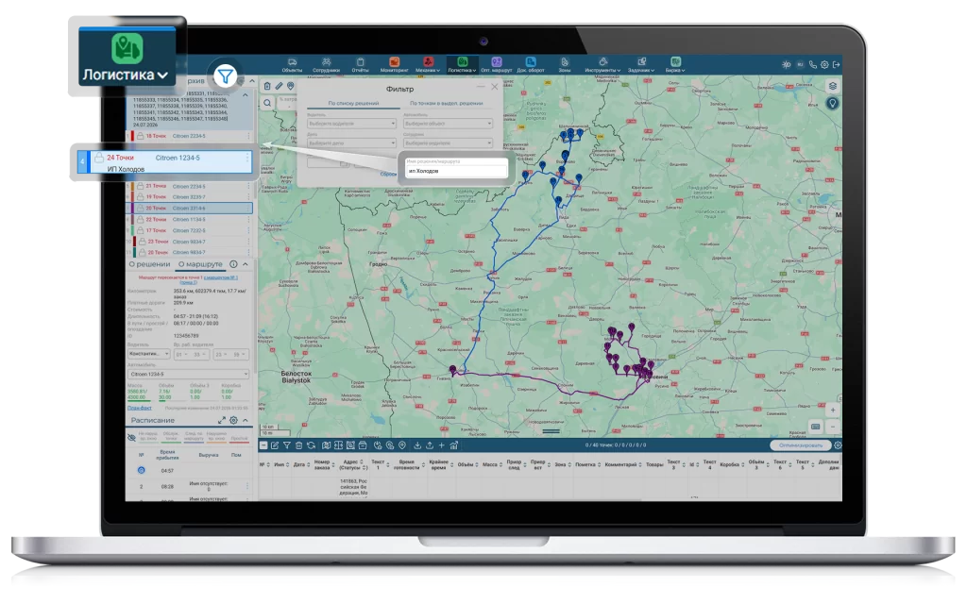Image resolution: width=967 pixels, height=604 pixels.
Task: Toggle the Не наруш. вр. окно filter
Action: click(x=148, y=436)
